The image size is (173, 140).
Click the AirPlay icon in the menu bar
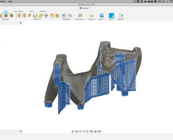pyautogui.click(x=163, y=1)
